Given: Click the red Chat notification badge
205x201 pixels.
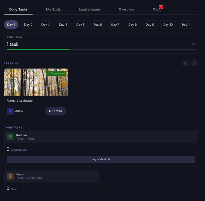Looking at the screenshot, I should point(161,7).
